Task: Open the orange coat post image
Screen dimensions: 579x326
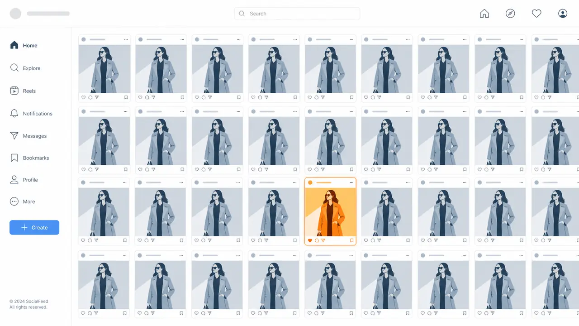Action: tap(330, 212)
